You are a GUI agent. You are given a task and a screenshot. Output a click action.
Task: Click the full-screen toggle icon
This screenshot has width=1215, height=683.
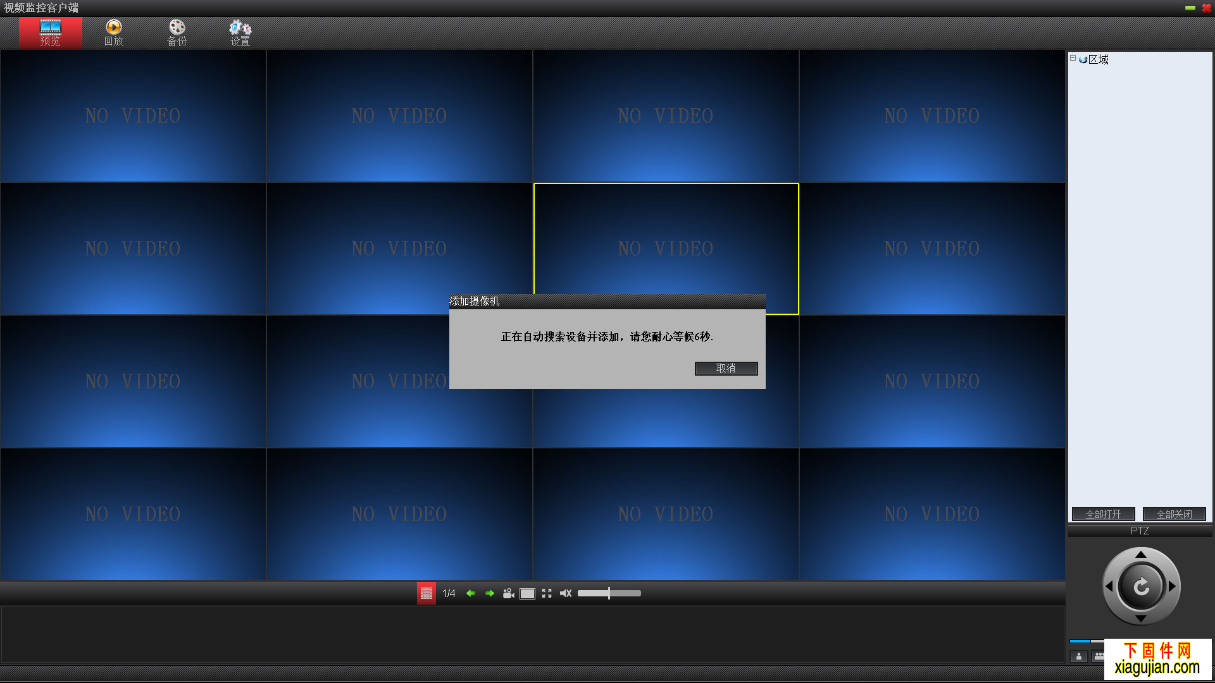point(547,593)
